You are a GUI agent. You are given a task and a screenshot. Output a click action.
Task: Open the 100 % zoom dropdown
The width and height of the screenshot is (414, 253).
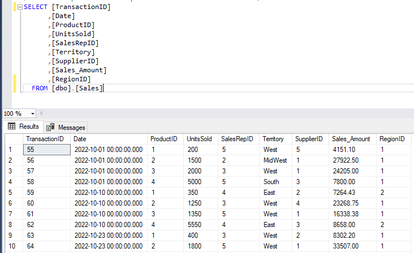[x=32, y=114]
